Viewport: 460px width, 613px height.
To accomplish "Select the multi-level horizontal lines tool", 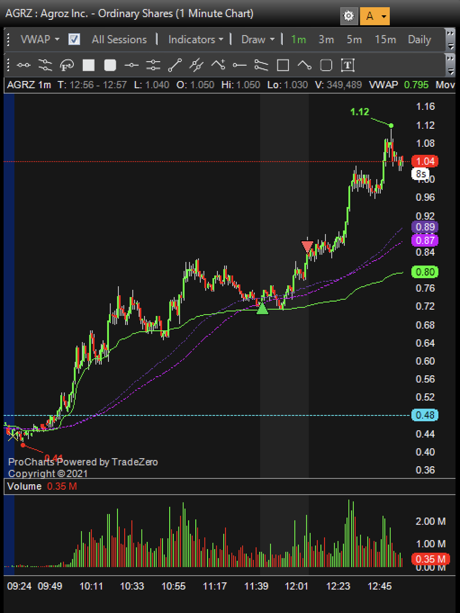I will coord(153,65).
